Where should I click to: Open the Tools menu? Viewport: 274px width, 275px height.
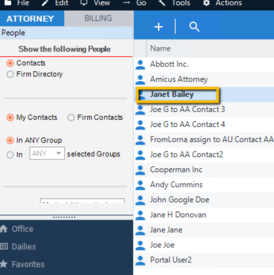coord(181,3)
